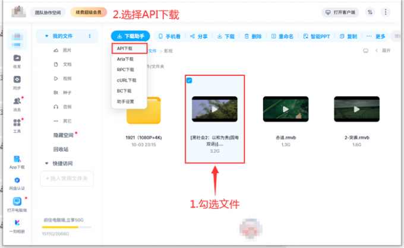Viewport: 404px width, 248px height.
Task: Click the 团队协作空间 button
Action: (48, 12)
